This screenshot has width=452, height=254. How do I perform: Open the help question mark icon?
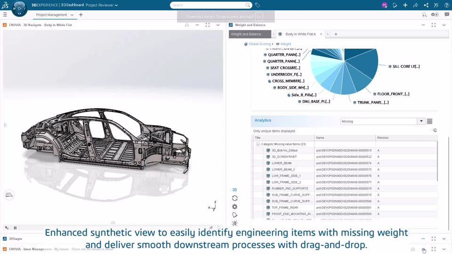pyautogui.click(x=446, y=5)
